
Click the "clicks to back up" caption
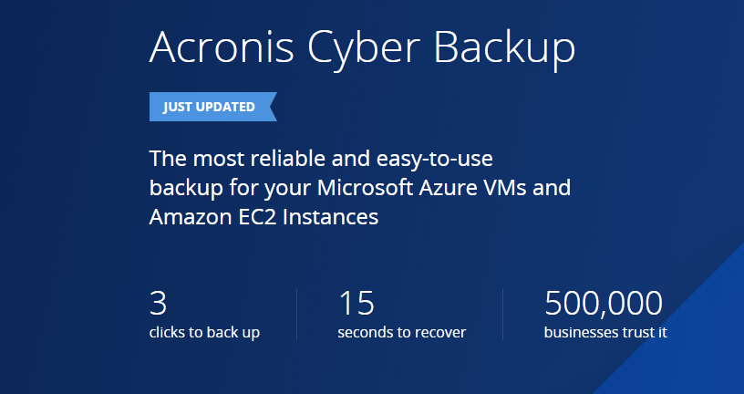point(204,332)
